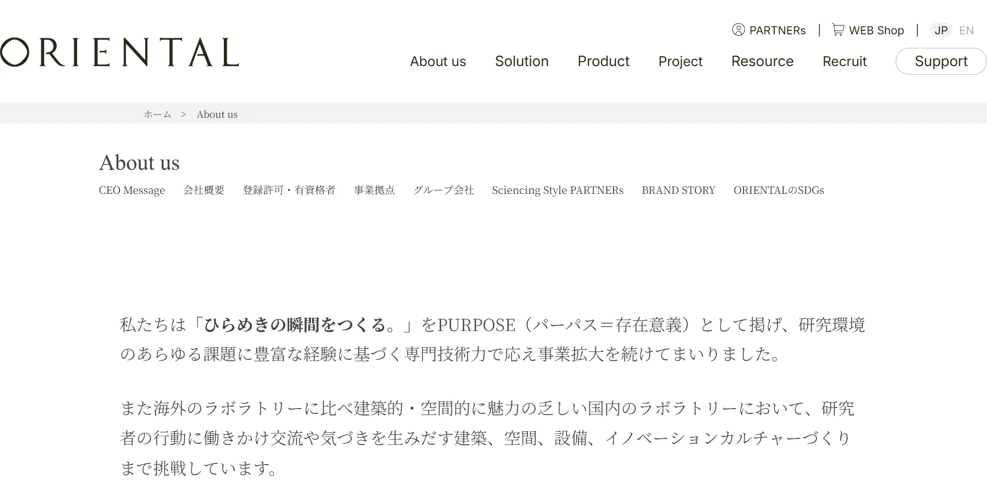Click the Support button

point(941,61)
